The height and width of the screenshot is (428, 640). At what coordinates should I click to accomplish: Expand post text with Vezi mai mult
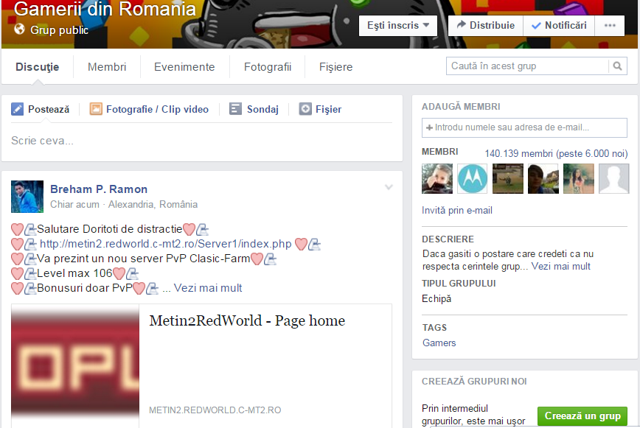pyautogui.click(x=208, y=288)
